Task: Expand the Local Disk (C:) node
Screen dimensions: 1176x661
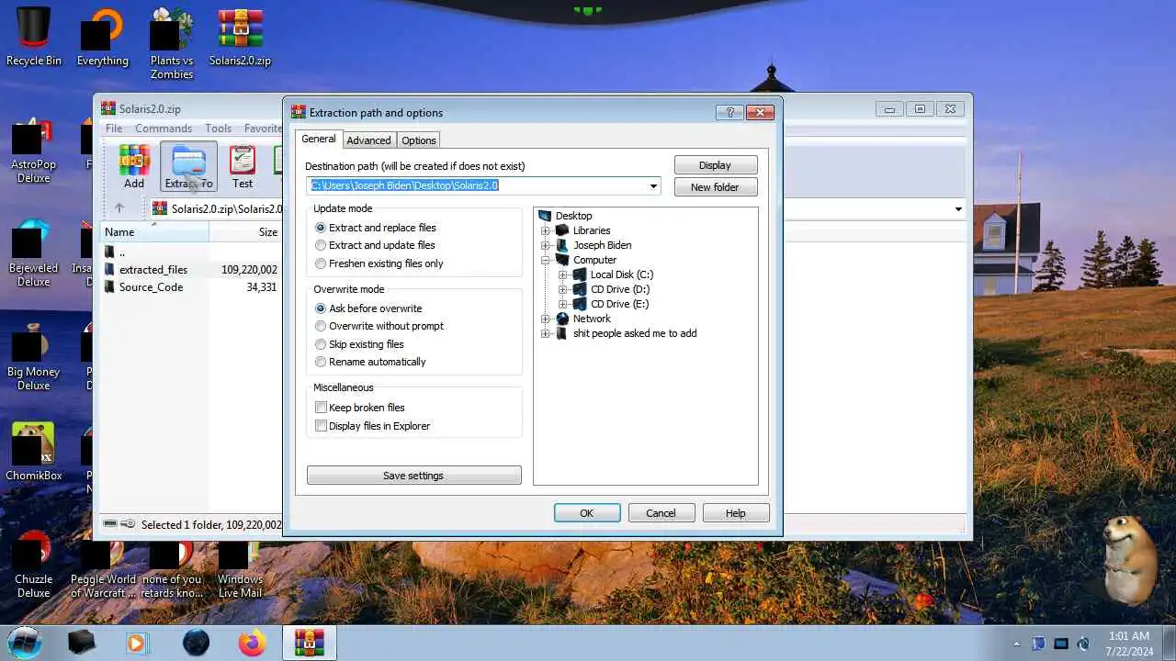Action: point(562,274)
